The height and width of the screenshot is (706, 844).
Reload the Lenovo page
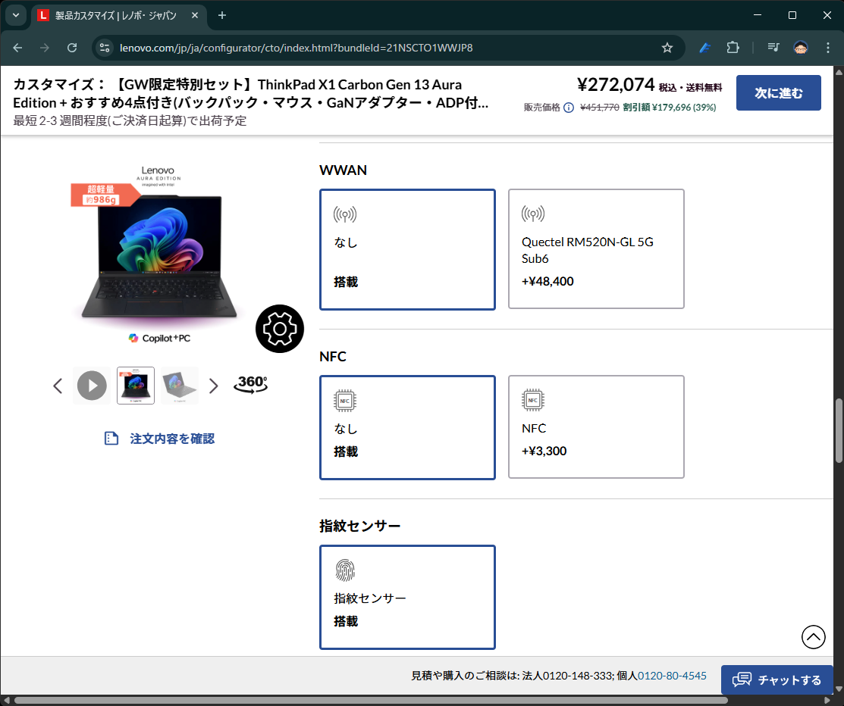(71, 48)
